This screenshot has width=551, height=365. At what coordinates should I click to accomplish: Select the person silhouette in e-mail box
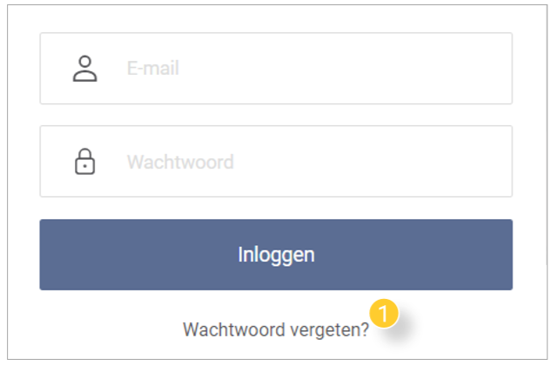[85, 69]
